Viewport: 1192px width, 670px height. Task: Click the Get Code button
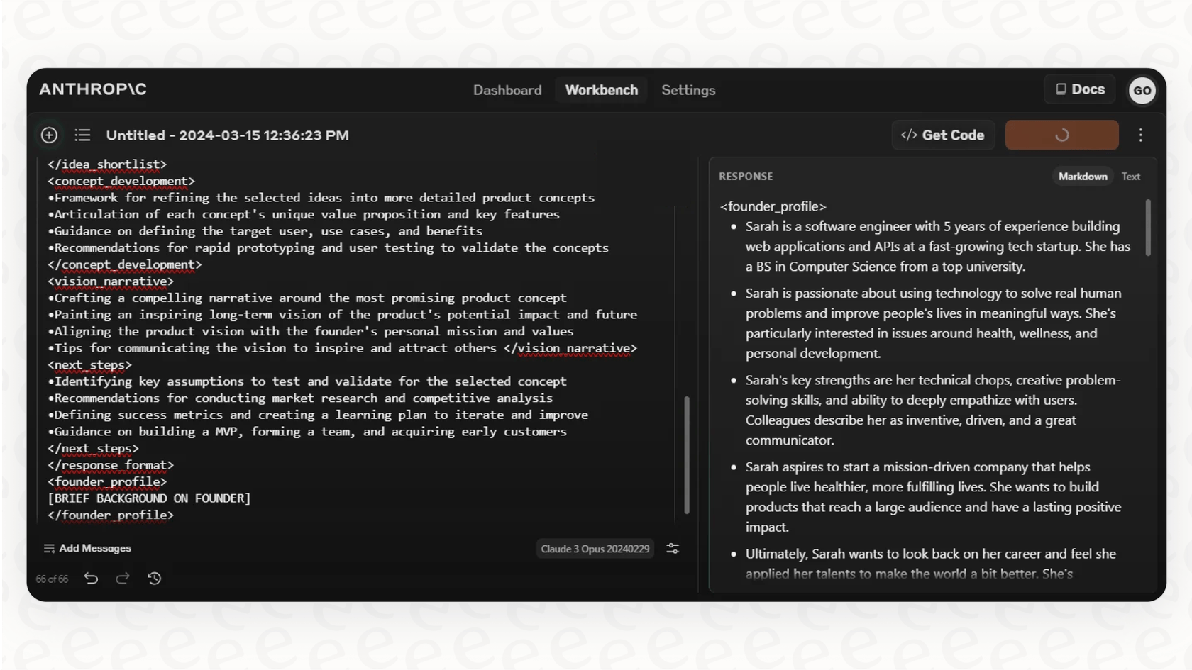(x=942, y=135)
